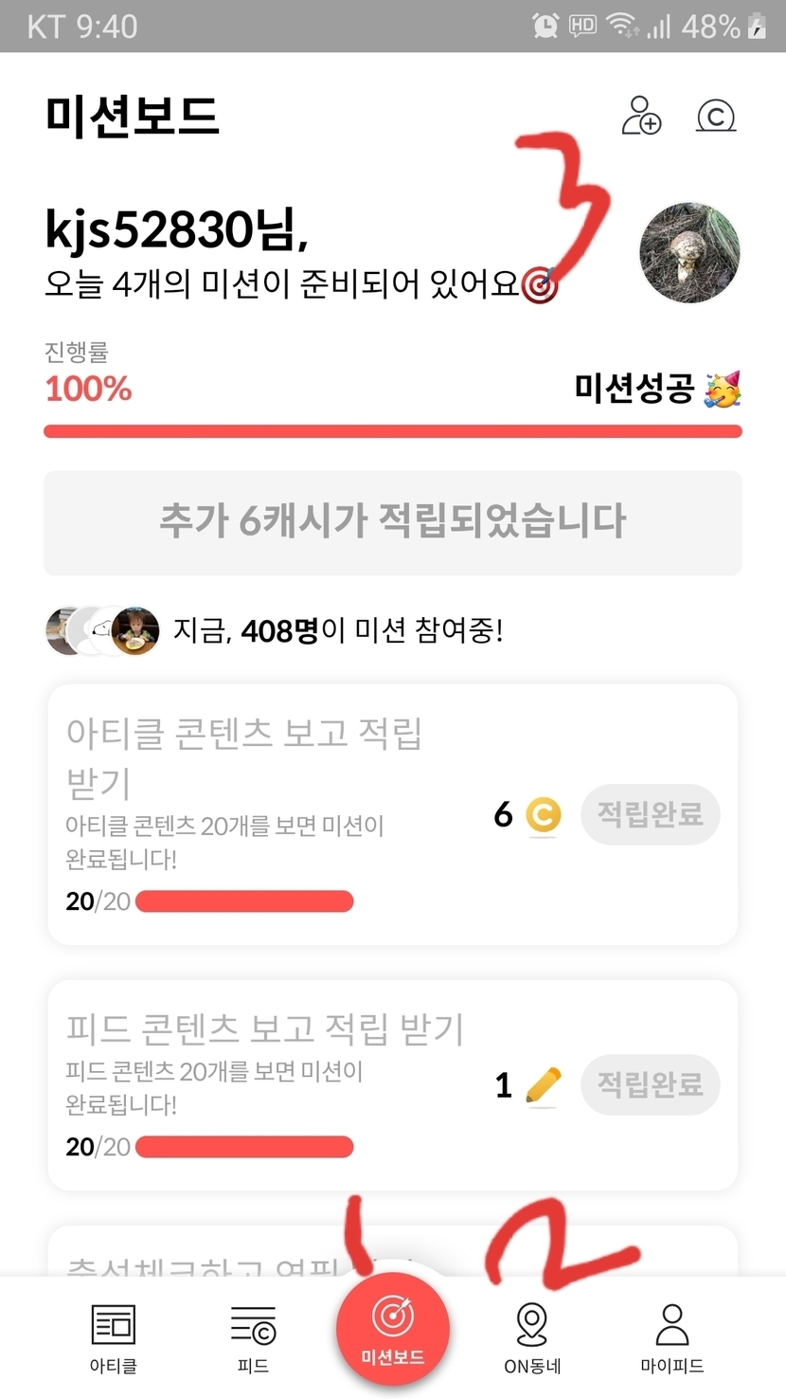Tap the pencil reward icon

pos(543,1084)
